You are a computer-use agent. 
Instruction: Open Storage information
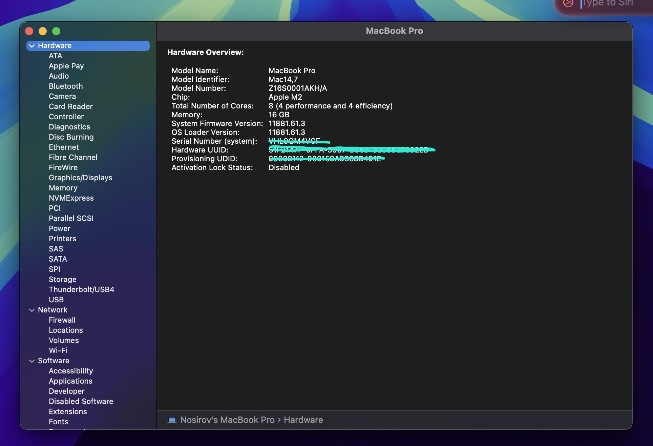62,280
